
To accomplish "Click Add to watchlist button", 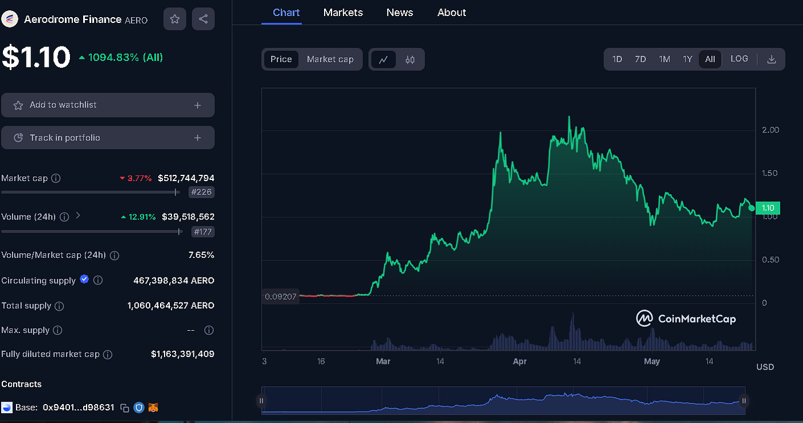I will coord(108,105).
